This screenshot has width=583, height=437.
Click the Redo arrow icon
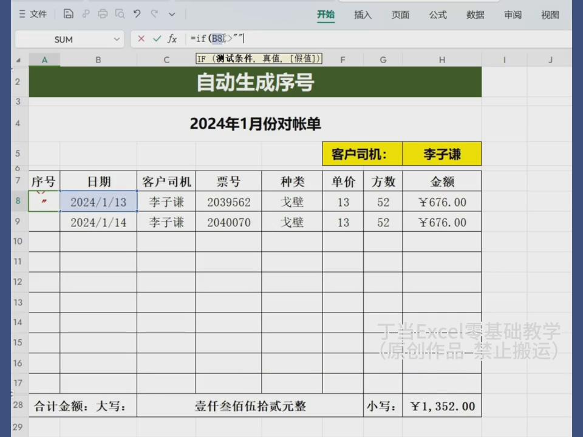pos(154,14)
